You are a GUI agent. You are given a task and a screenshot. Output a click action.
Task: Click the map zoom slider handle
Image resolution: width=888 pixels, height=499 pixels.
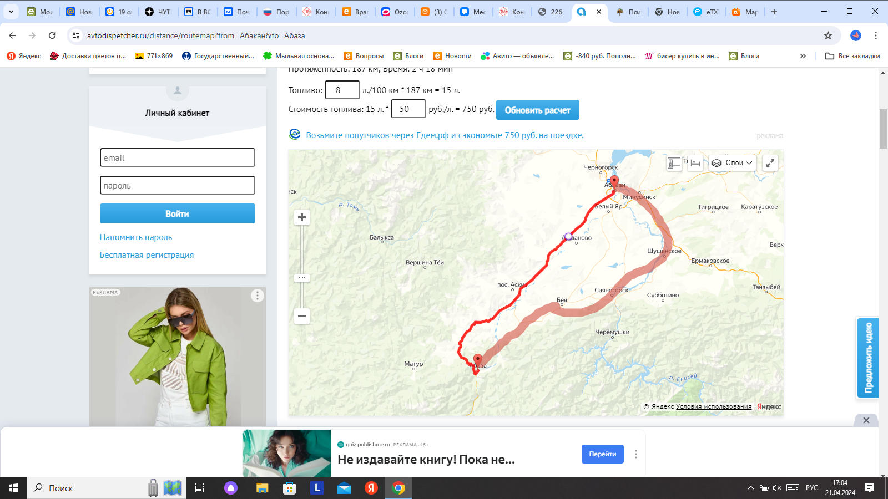[x=302, y=278]
